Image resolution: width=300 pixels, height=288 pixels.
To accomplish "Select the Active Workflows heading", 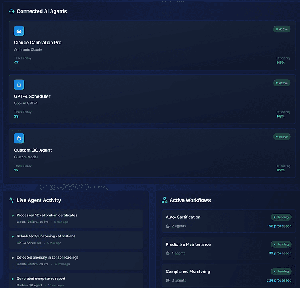I will point(190,200).
